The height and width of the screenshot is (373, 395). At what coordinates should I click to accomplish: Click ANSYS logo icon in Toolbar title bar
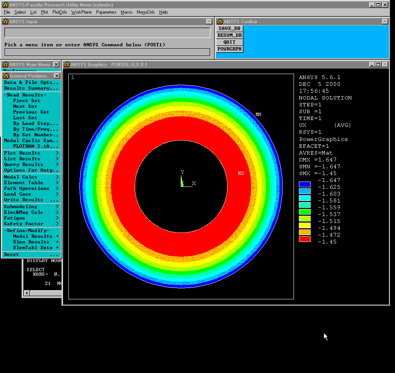(x=220, y=22)
